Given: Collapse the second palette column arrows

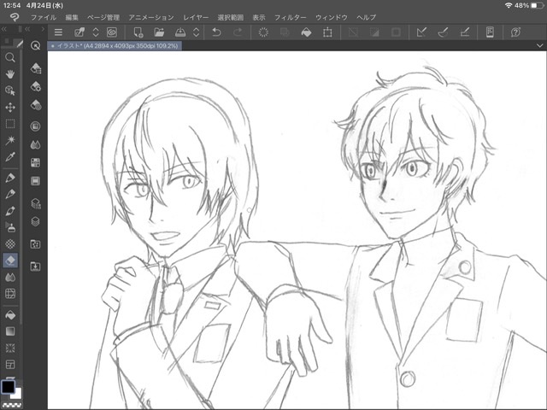Looking at the screenshot, I should (x=27, y=29).
